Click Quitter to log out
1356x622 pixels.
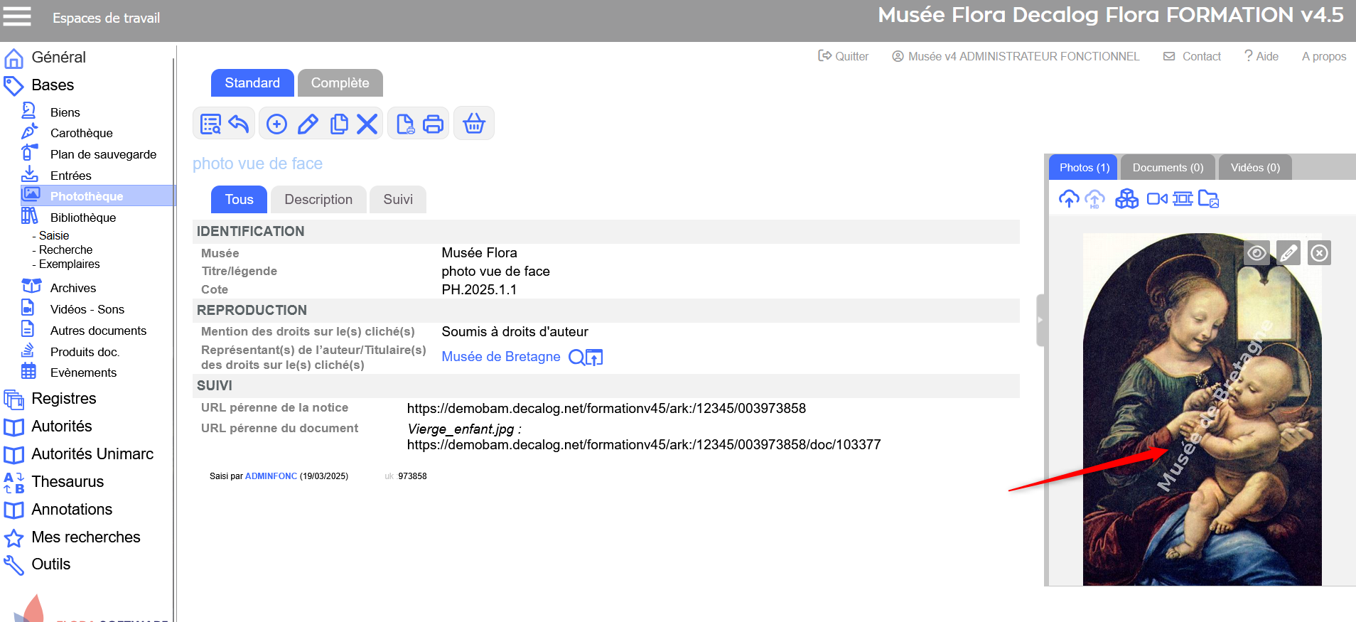pos(844,56)
